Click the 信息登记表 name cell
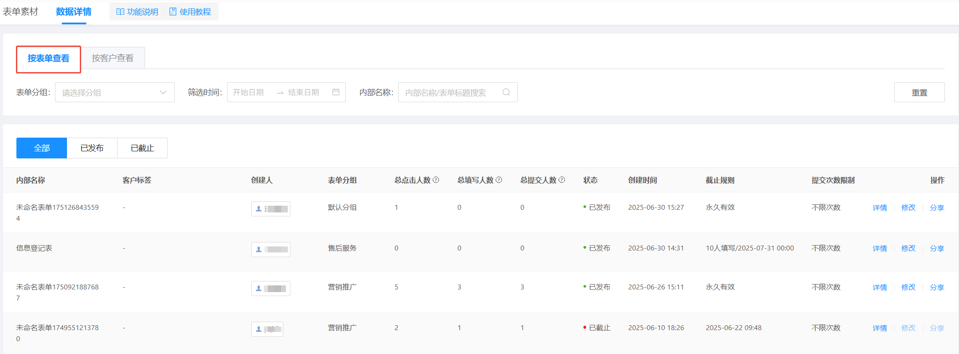The width and height of the screenshot is (959, 354). point(34,248)
